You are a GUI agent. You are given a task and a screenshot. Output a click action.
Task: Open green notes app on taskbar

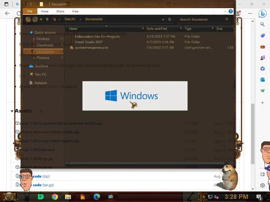pyautogui.click(x=41, y=197)
